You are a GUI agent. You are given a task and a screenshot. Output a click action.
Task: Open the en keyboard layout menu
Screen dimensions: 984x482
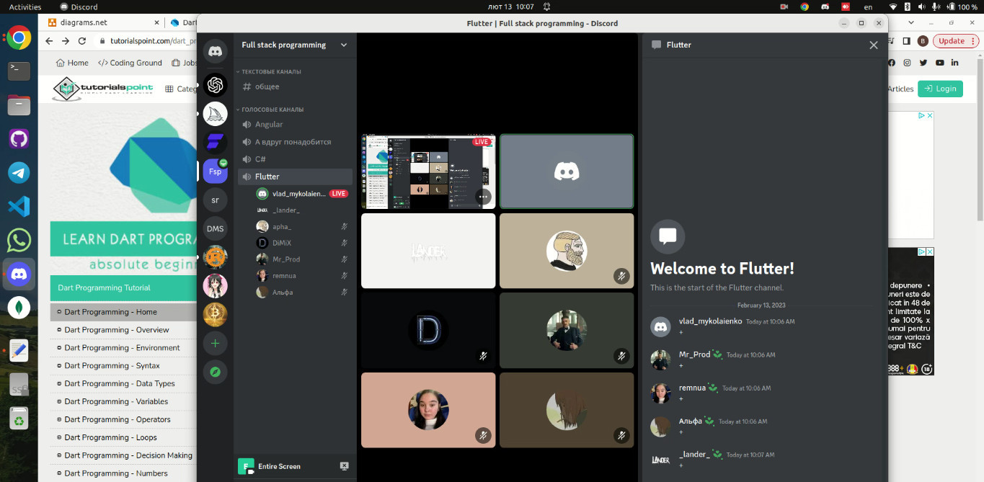coord(868,6)
